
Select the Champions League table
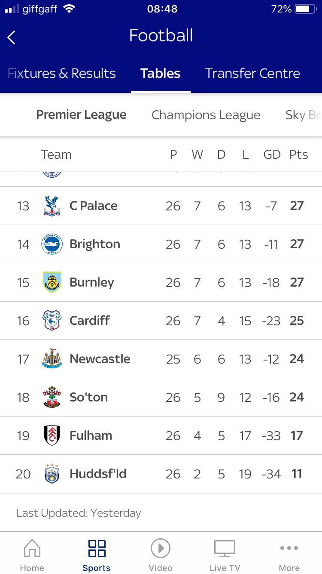tap(206, 115)
